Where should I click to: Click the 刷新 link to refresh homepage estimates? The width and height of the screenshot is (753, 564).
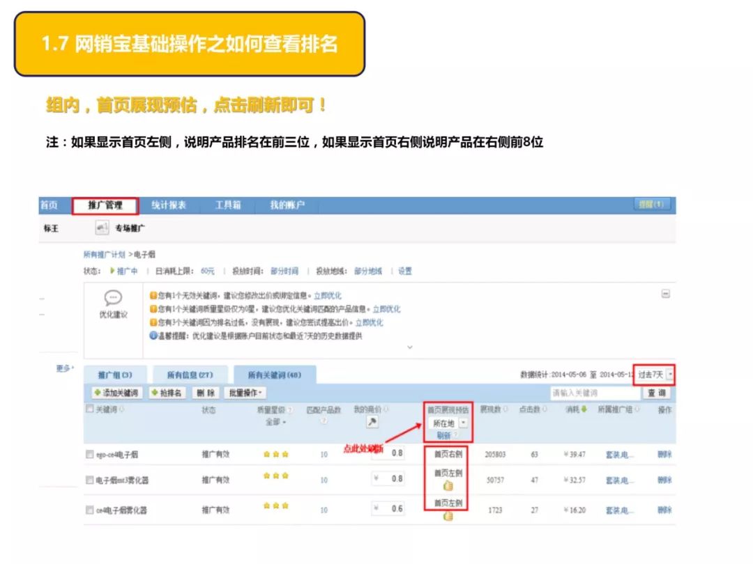coord(443,435)
